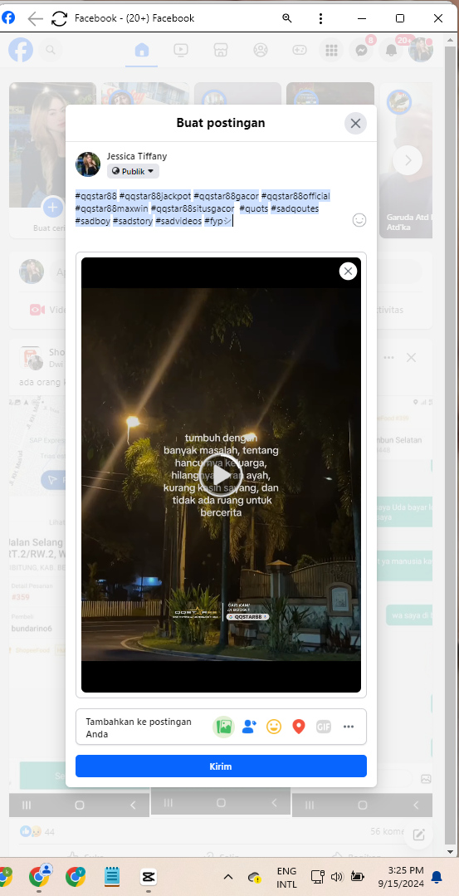This screenshot has width=459, height=896.
Task: Click the Facebook search icon
Action: tap(51, 51)
